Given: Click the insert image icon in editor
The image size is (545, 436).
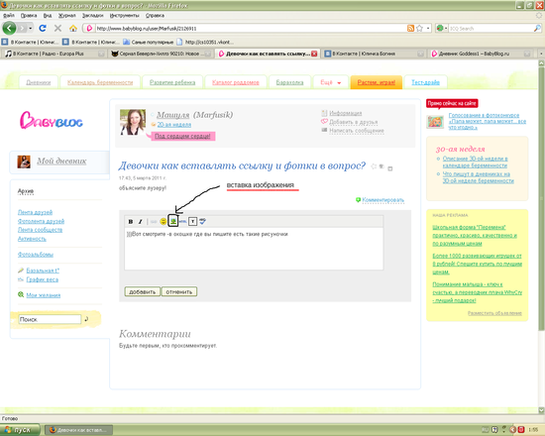Looking at the screenshot, I should coord(173,221).
